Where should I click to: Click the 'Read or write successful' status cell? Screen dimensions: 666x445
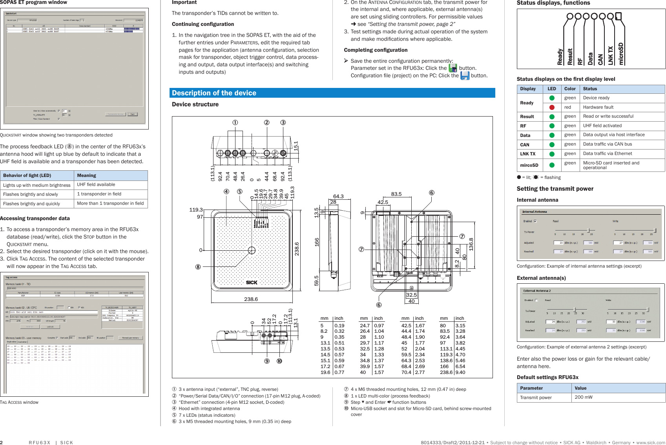tap(622, 117)
